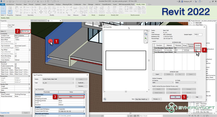This screenshot has height=117, width=217.
Task: Toggle the Structural Material checkbox in layers table
Action: click(x=188, y=50)
